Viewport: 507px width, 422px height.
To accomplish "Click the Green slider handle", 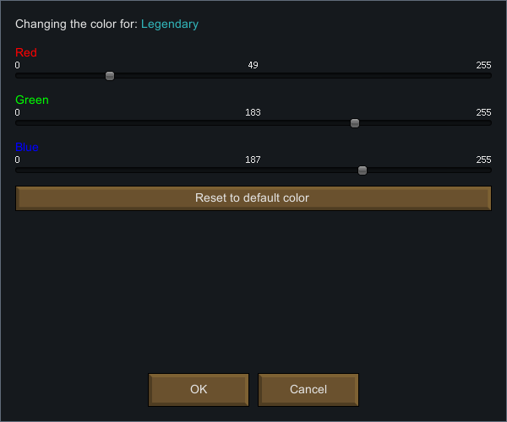I will coord(355,123).
